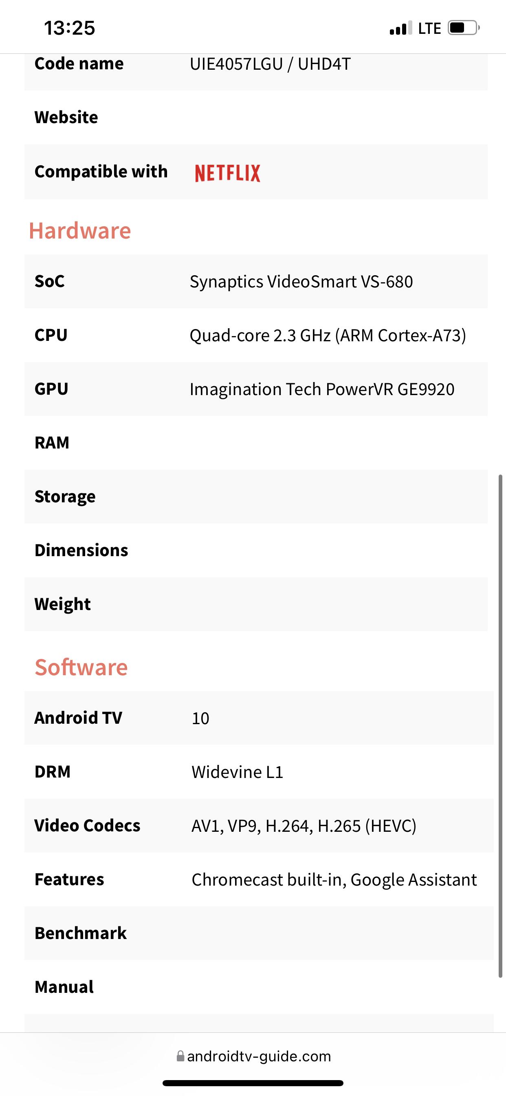Tap the 13:25 clock in status bar
The image size is (506, 1096).
(x=69, y=28)
